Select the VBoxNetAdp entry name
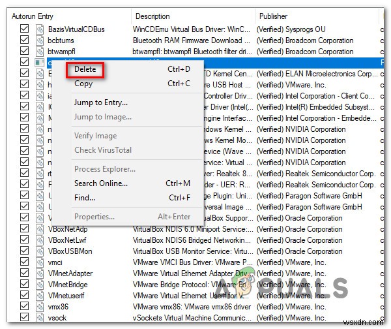391x329 pixels. [68, 229]
